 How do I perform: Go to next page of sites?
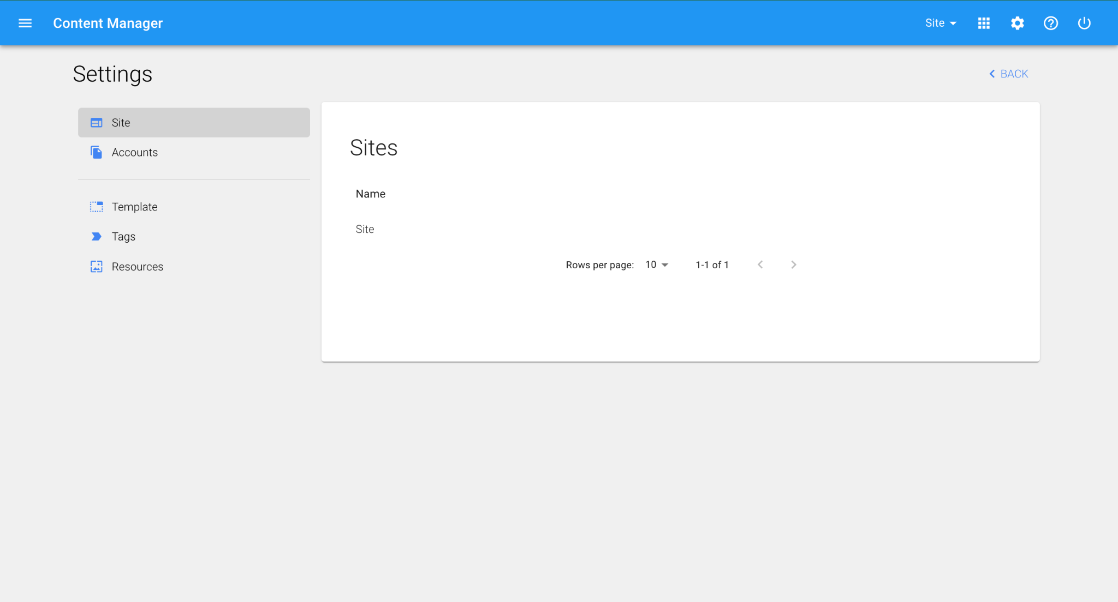[794, 264]
